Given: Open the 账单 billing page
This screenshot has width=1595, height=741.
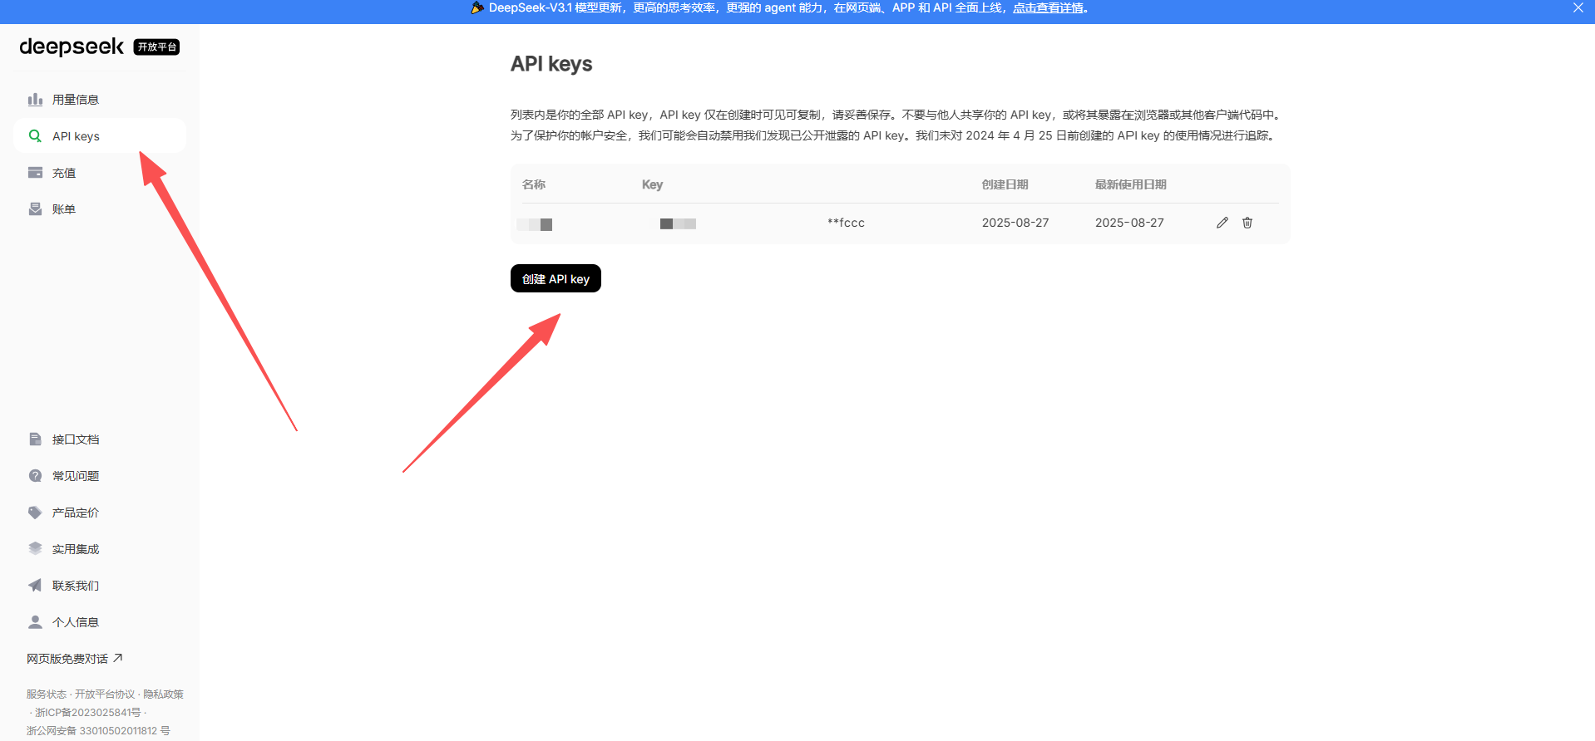Looking at the screenshot, I should [x=100, y=209].
